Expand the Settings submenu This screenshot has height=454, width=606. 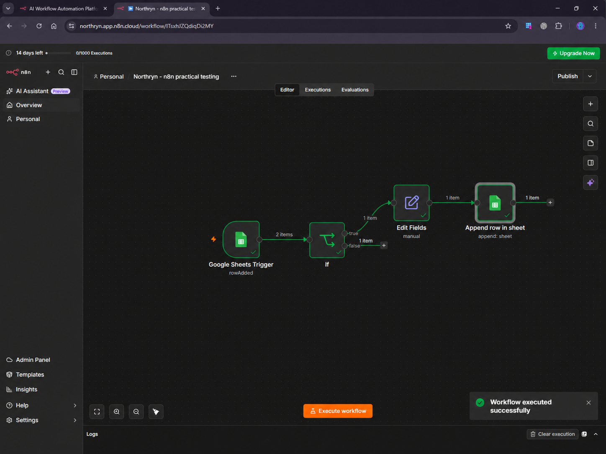75,420
